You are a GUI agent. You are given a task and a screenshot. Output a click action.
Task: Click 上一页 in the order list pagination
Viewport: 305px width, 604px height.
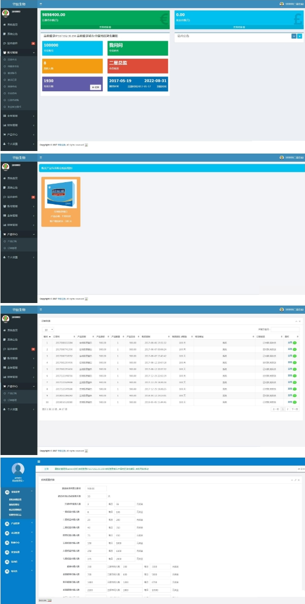tap(276, 409)
